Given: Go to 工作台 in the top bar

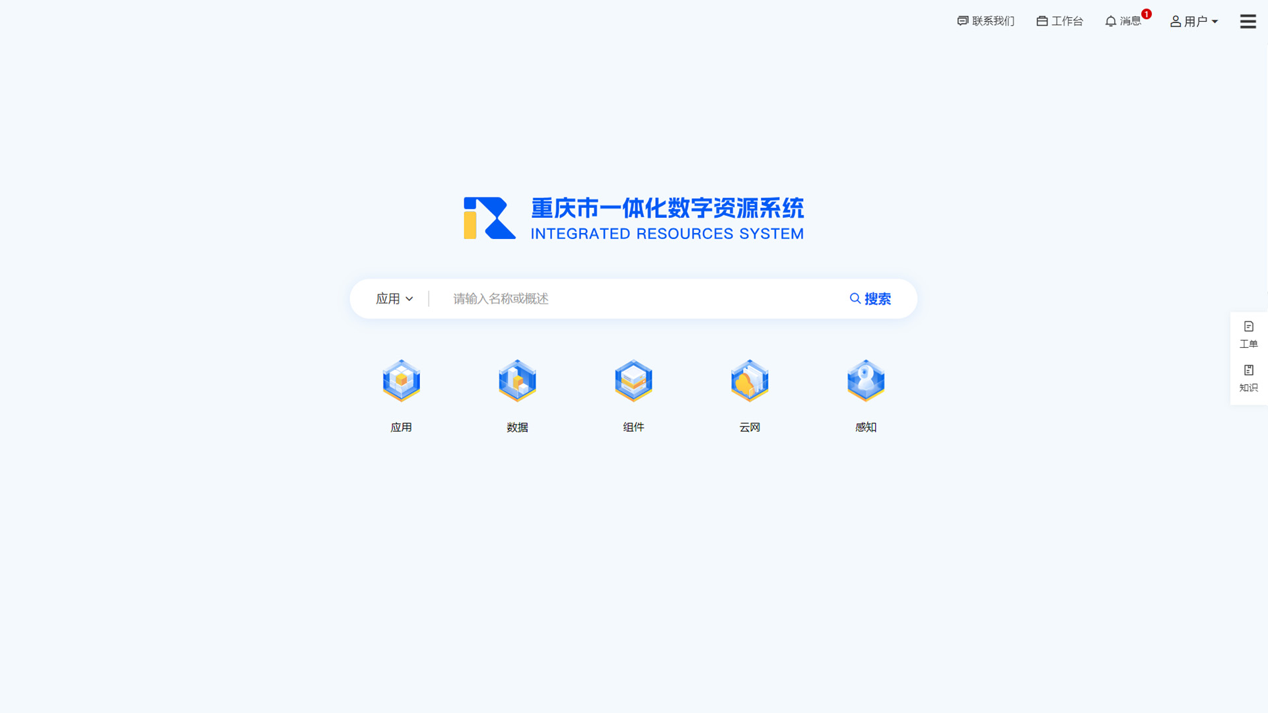Looking at the screenshot, I should click(1059, 21).
